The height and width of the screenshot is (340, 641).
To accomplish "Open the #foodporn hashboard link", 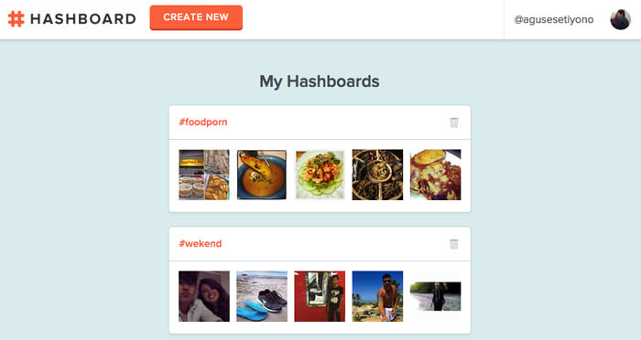I will 203,122.
